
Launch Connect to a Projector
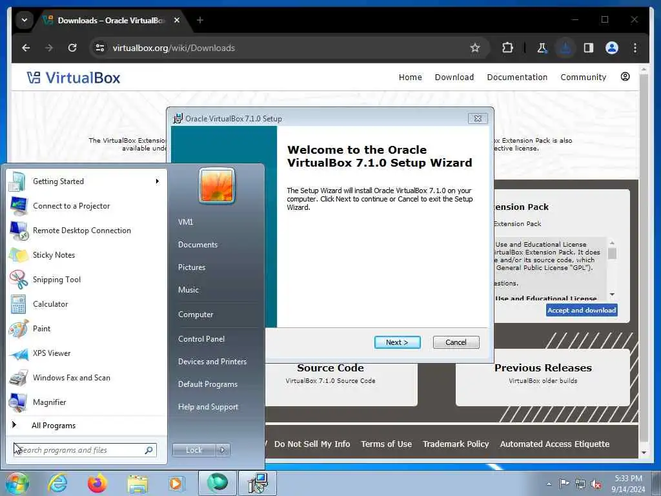click(86, 206)
